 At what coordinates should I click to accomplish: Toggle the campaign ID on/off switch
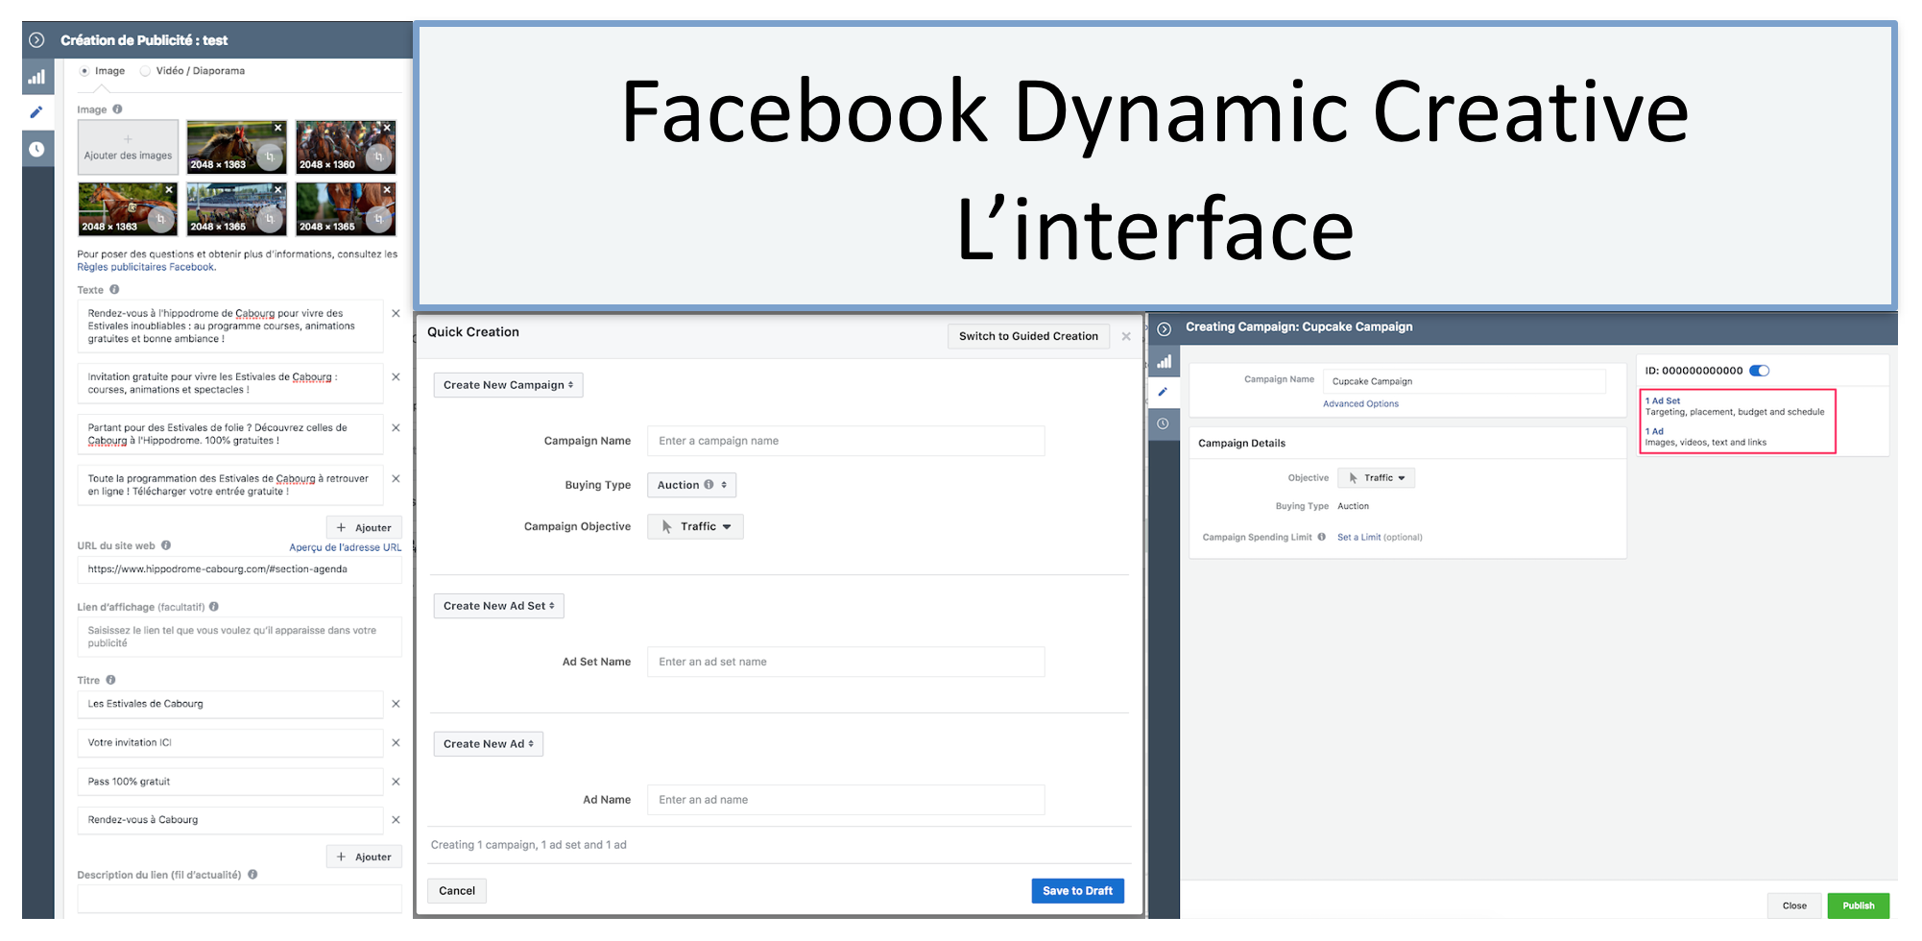1760,371
